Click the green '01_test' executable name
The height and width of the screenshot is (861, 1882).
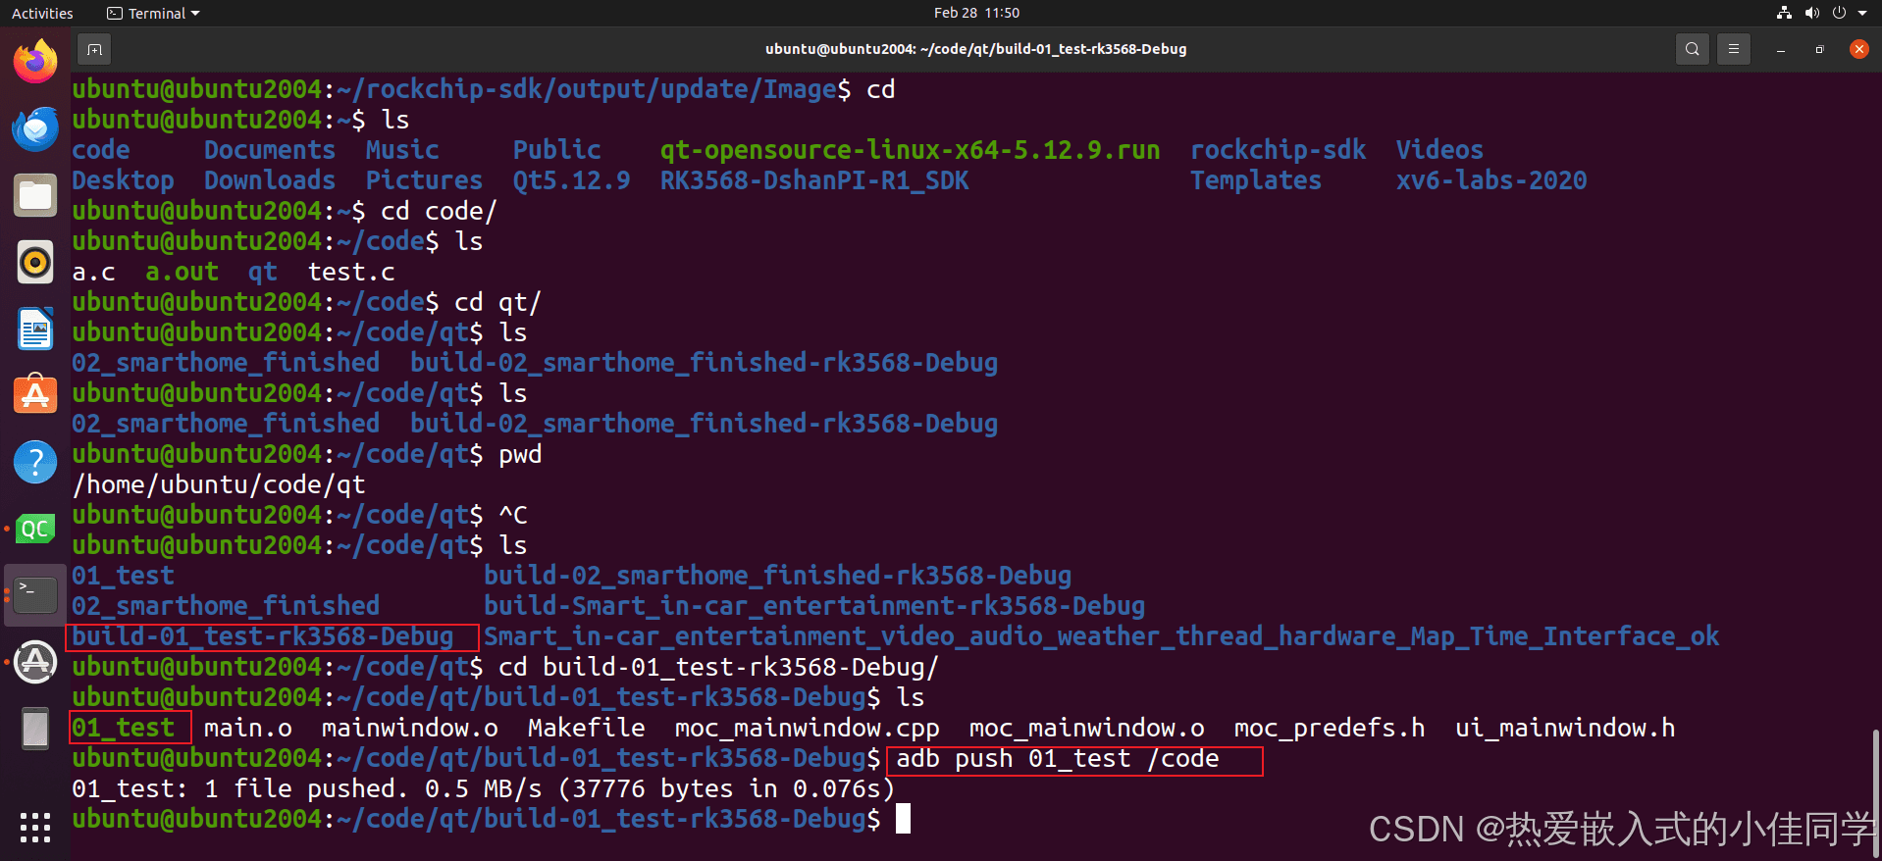123,728
